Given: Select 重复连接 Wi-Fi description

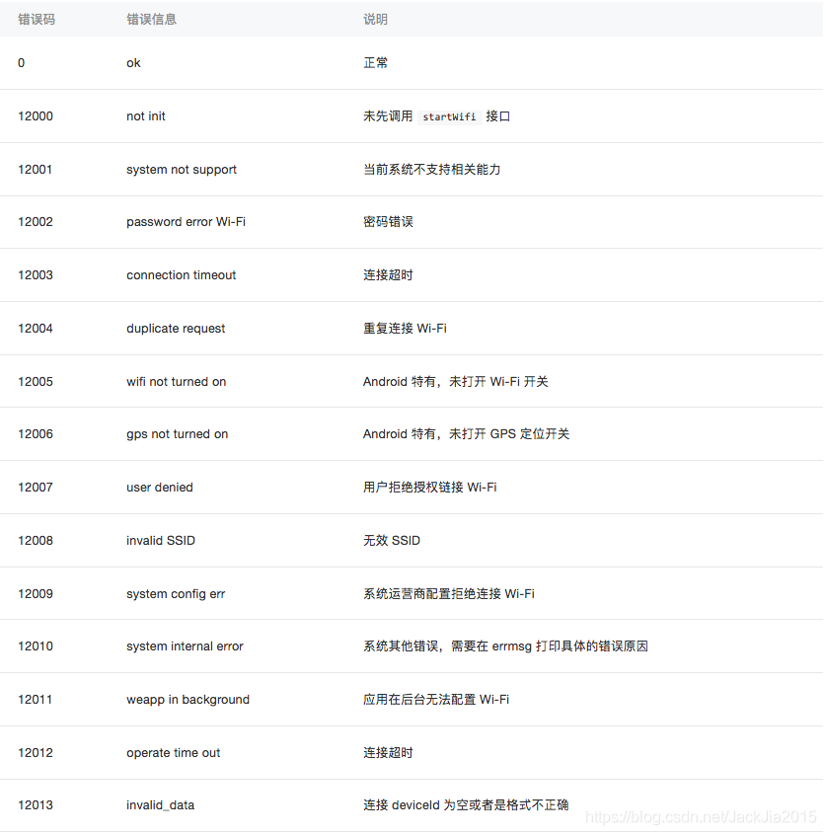Looking at the screenshot, I should coord(405,328).
